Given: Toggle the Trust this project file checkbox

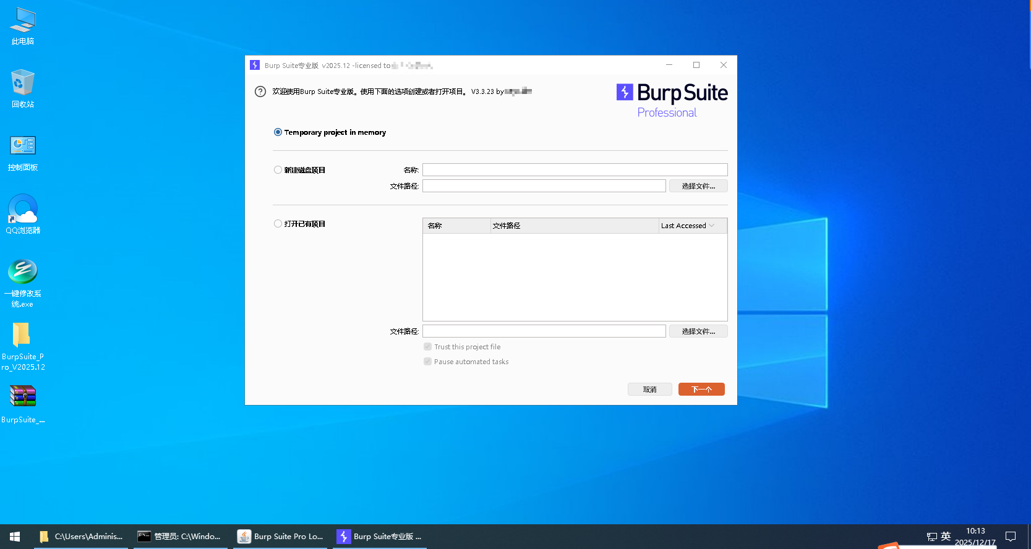Looking at the screenshot, I should [427, 347].
